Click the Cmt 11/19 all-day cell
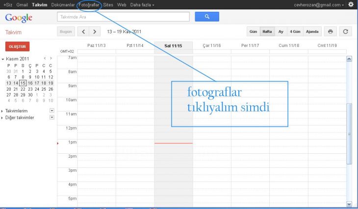The image size is (358, 209). (x=327, y=52)
